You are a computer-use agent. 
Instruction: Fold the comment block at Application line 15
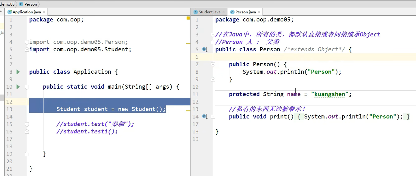[x=27, y=124]
